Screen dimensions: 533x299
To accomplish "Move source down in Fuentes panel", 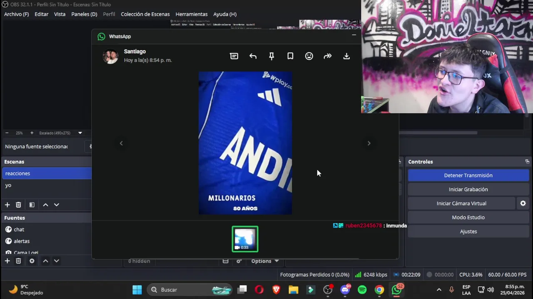I will 57,261.
